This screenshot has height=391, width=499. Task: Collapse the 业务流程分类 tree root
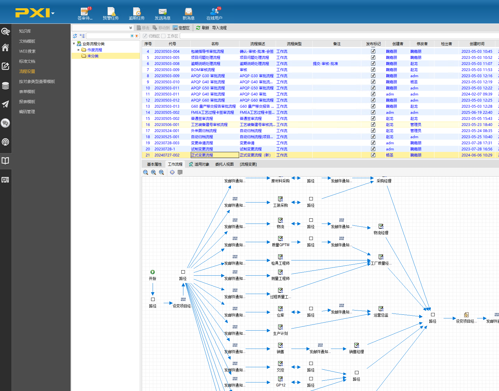pyautogui.click(x=74, y=44)
